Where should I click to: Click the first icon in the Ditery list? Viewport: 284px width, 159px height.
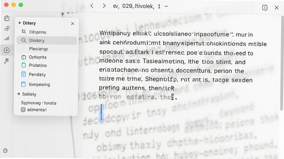(x=24, y=32)
